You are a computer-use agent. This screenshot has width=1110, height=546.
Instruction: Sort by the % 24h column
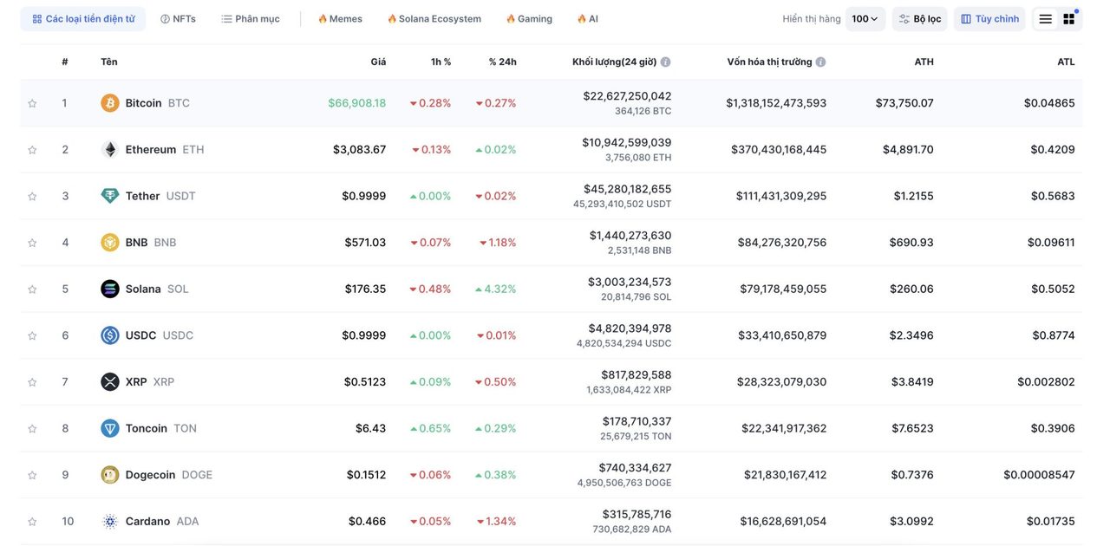point(502,62)
